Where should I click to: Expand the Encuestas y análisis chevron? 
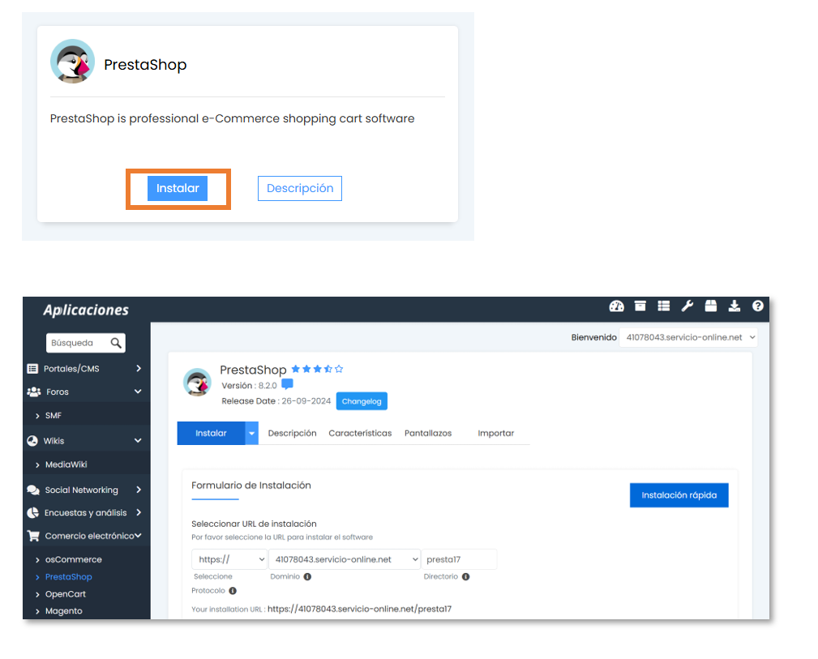(139, 512)
